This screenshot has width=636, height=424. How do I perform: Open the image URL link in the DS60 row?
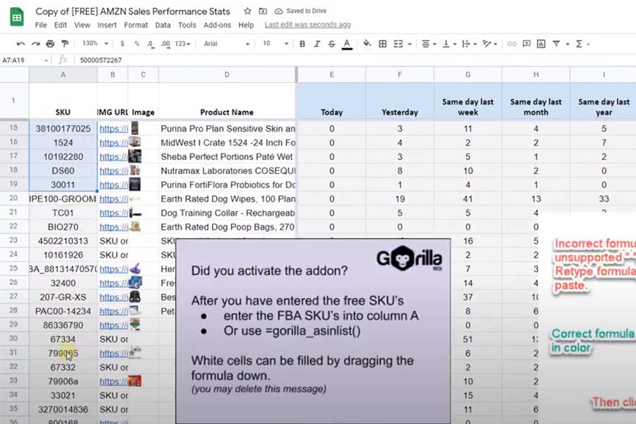pos(114,171)
